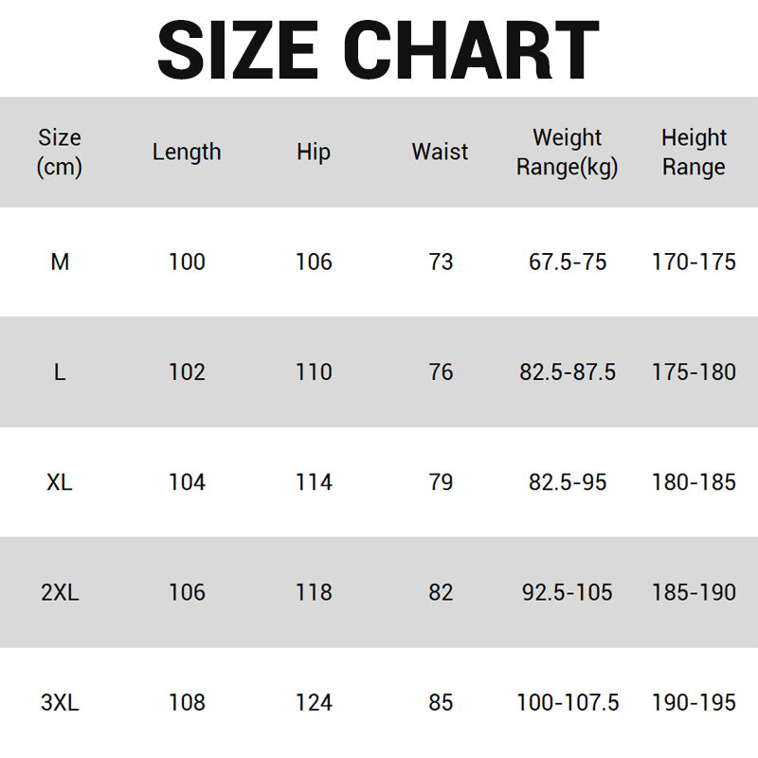Image resolution: width=758 pixels, height=758 pixels.
Task: Click the SIZE CHART title
Action: pos(378,49)
